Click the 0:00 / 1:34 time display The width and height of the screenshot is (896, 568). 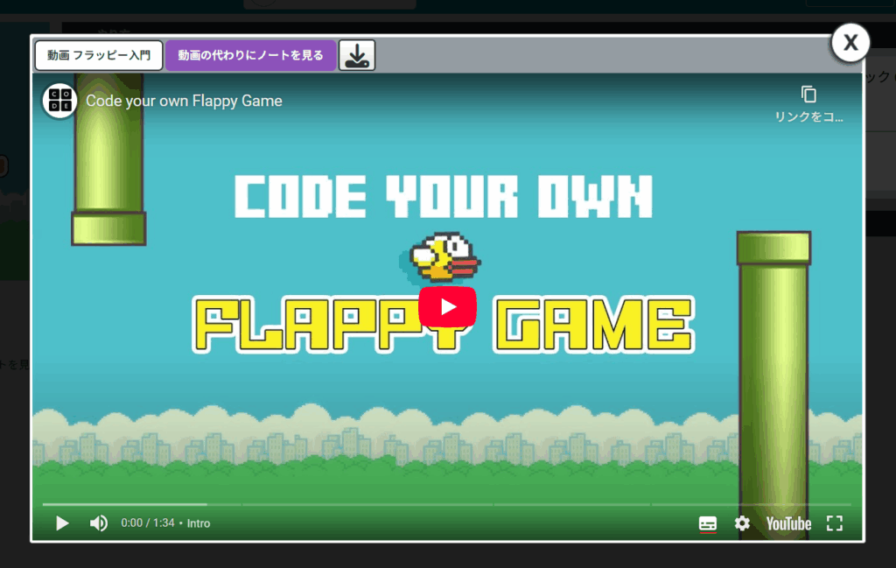tap(147, 522)
